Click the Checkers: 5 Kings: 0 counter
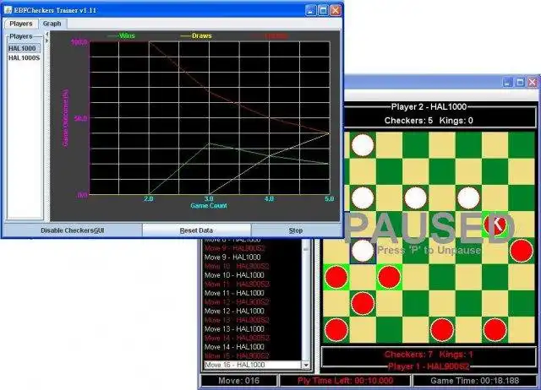This screenshot has width=541, height=390. 429,121
